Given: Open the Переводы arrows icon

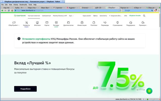Looking at the screenshot, I should pyautogui.click(x=105, y=22).
